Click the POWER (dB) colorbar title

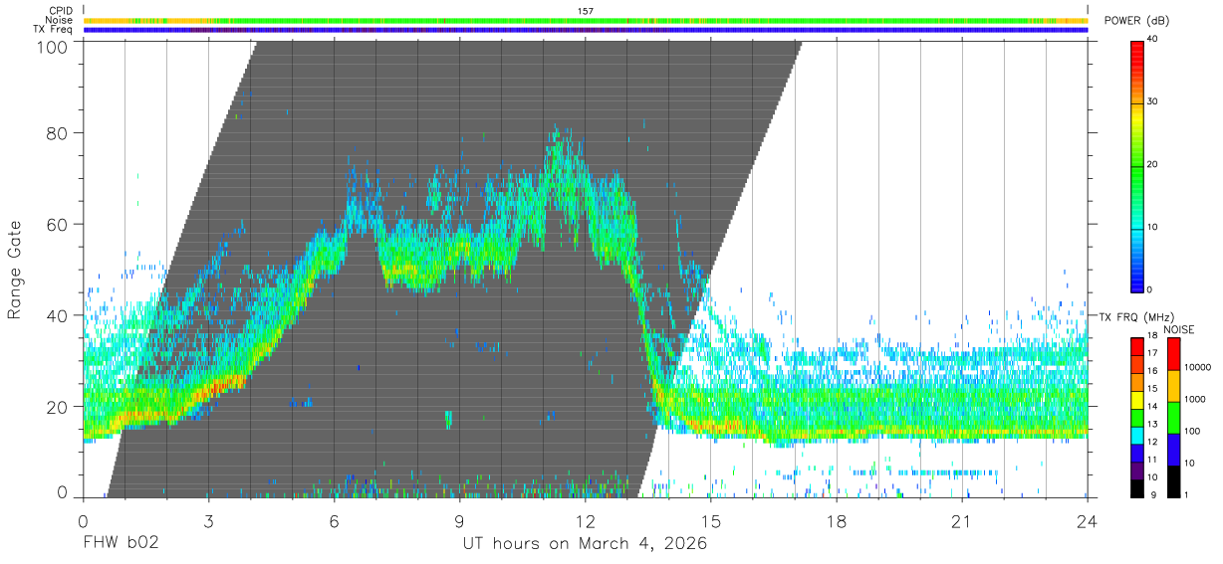point(1137,21)
